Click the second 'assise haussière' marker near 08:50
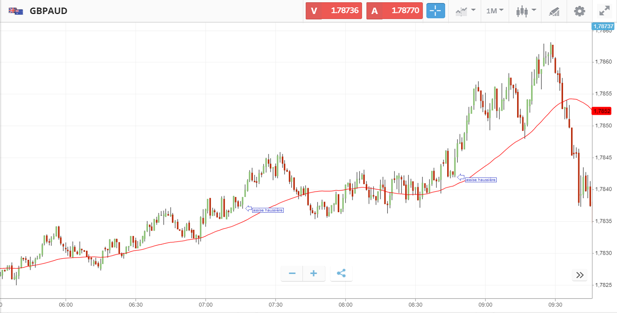617x313 pixels. [481, 180]
